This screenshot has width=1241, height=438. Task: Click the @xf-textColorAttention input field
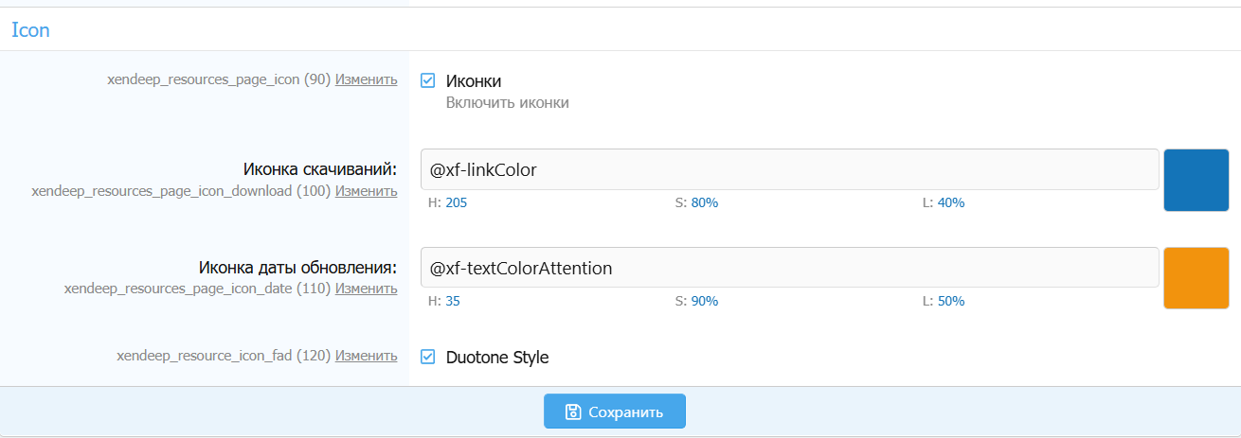point(789,269)
